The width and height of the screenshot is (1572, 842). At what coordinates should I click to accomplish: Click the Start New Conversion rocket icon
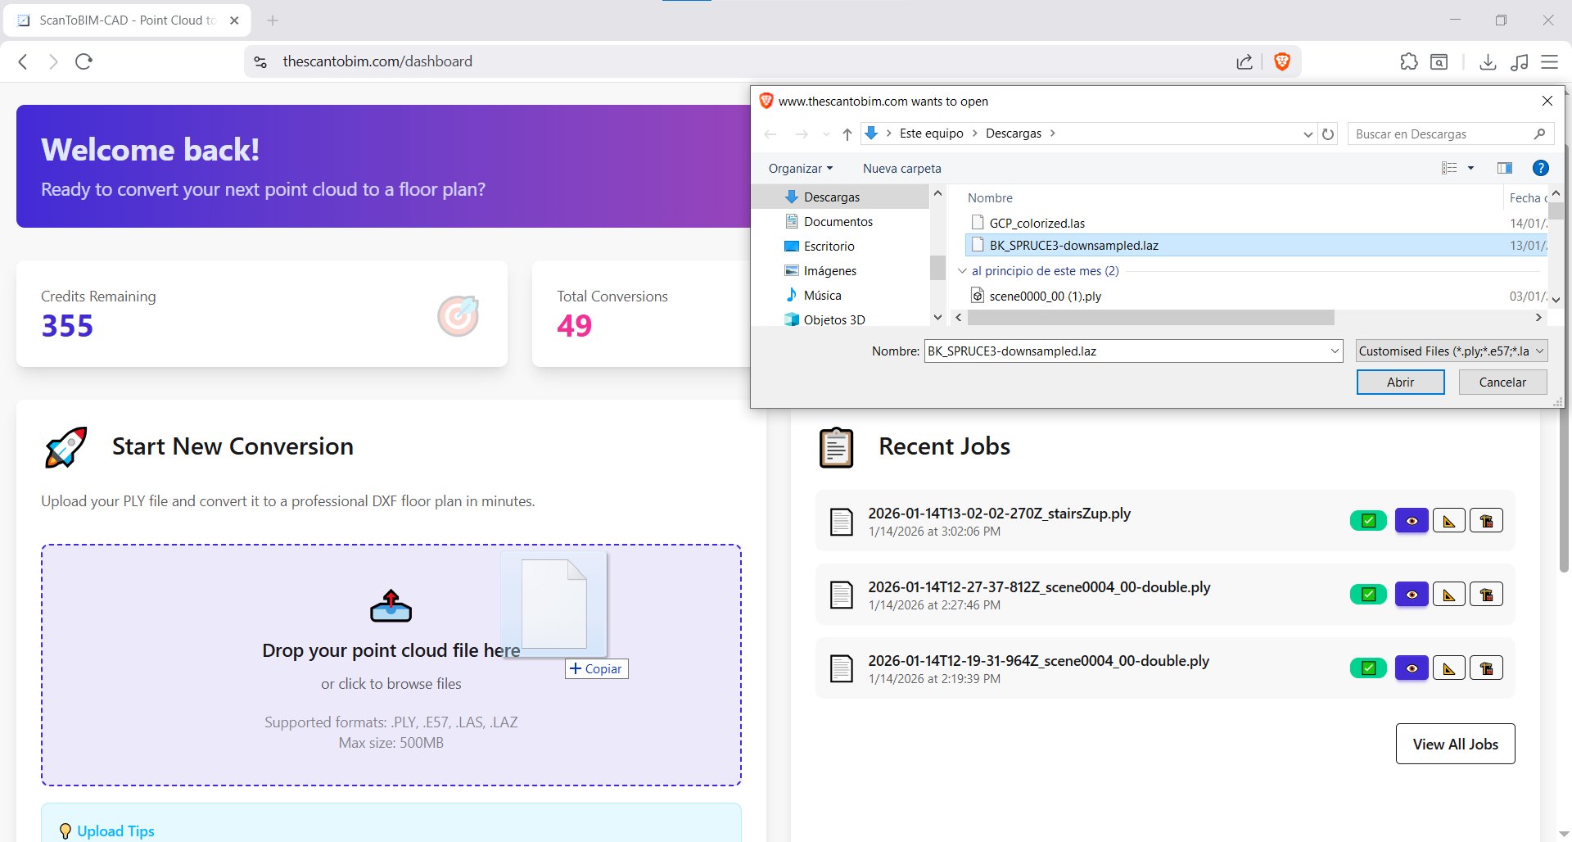(65, 447)
